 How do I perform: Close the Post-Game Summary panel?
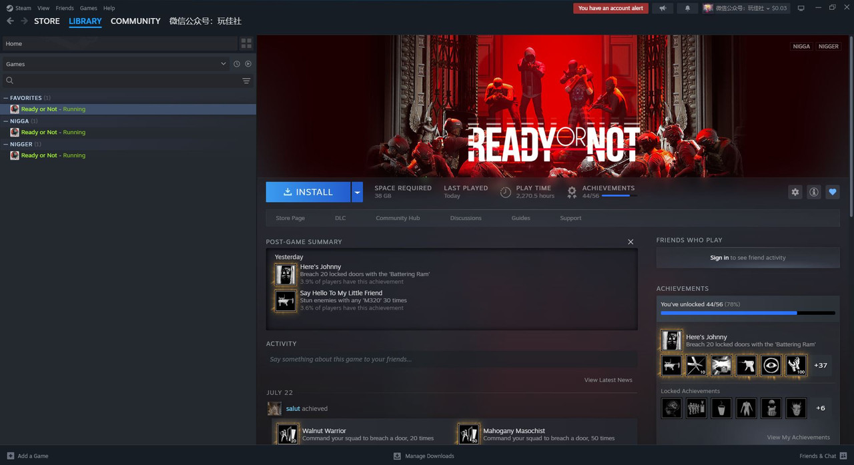630,242
